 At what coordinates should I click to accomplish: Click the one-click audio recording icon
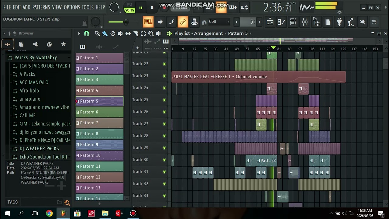[x=363, y=22]
